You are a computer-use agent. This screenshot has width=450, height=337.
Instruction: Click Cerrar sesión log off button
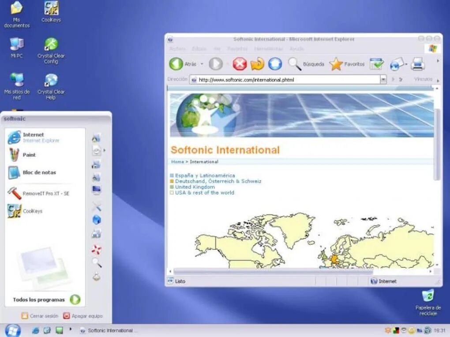coord(40,316)
